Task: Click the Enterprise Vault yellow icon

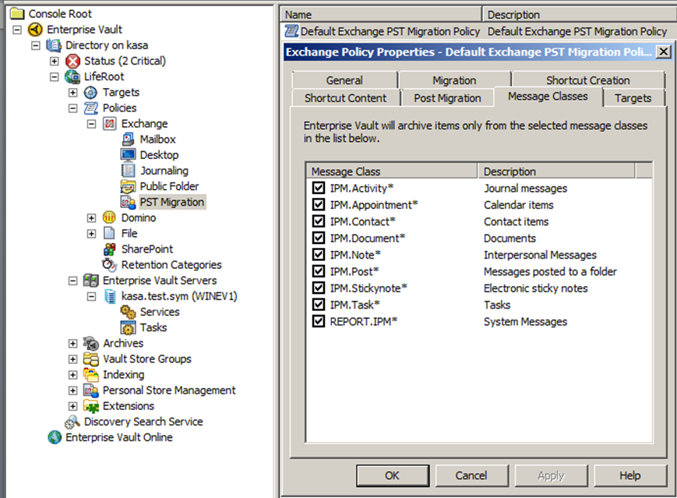Action: (x=35, y=30)
